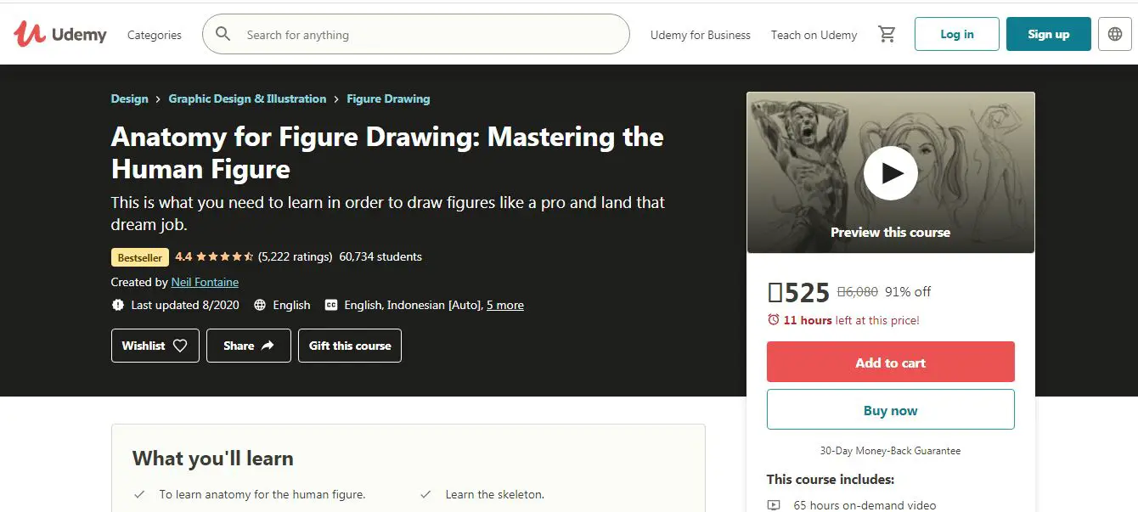Open Udemy for Business
1138x512 pixels.
click(x=700, y=35)
